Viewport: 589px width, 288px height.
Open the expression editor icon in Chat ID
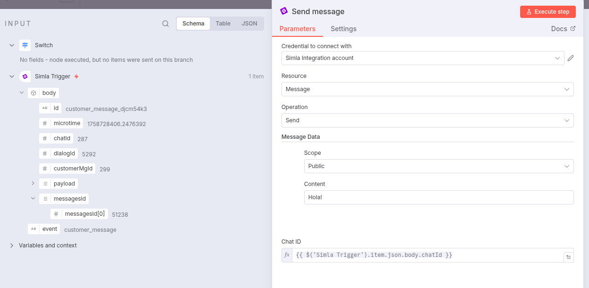tap(569, 257)
